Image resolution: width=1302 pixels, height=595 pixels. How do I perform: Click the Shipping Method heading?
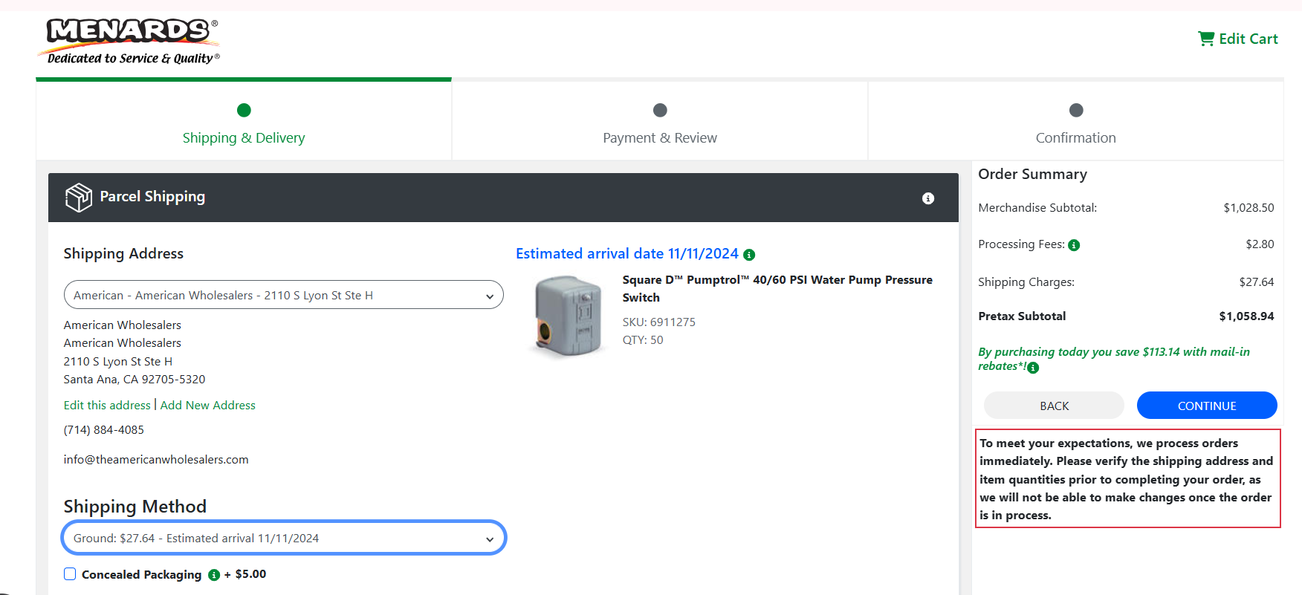pos(135,507)
